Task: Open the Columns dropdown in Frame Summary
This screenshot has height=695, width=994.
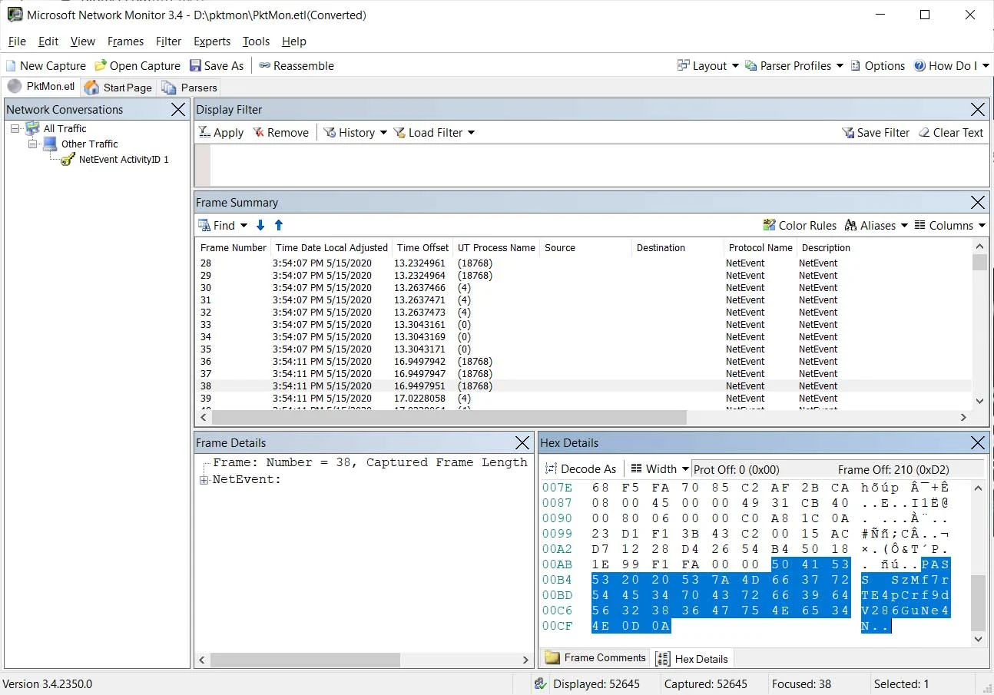Action: point(949,225)
